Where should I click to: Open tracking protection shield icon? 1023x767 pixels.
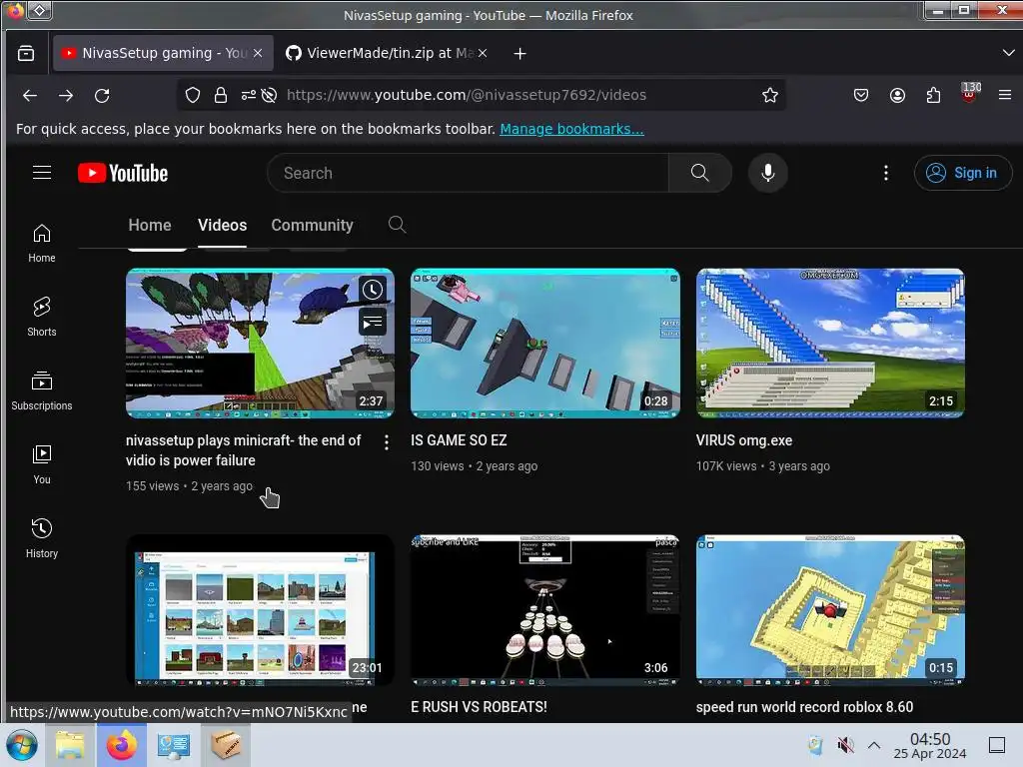[x=193, y=95]
